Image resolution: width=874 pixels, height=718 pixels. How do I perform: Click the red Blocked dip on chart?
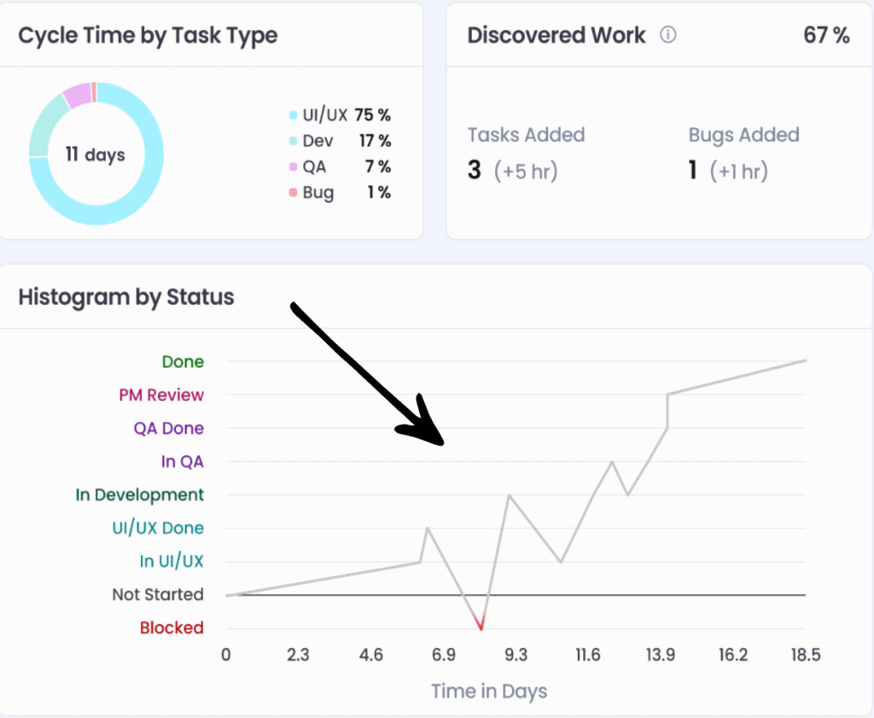click(x=481, y=625)
